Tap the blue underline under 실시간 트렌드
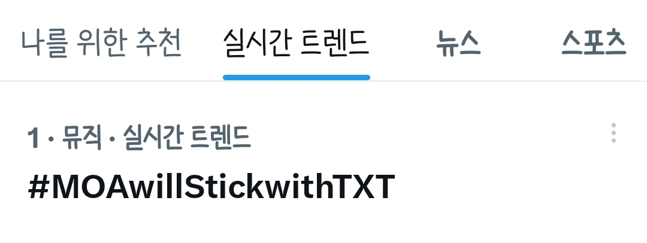The image size is (647, 243). coord(297,77)
